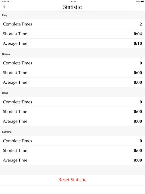The image size is (145, 194).
Task: Tap the 0:04 shortest time value
Action: pos(138,34)
